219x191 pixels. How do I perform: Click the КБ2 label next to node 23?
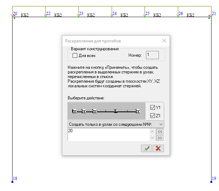[91, 15]
